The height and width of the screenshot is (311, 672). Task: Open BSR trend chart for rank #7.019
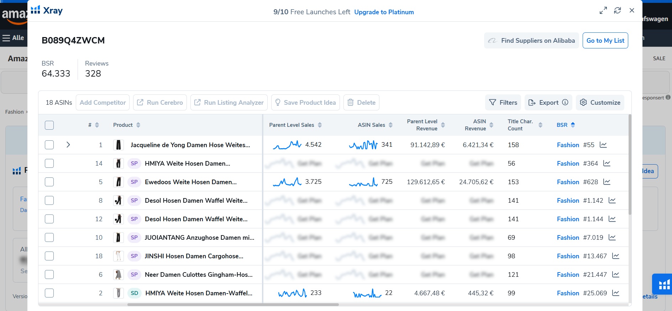612,238
